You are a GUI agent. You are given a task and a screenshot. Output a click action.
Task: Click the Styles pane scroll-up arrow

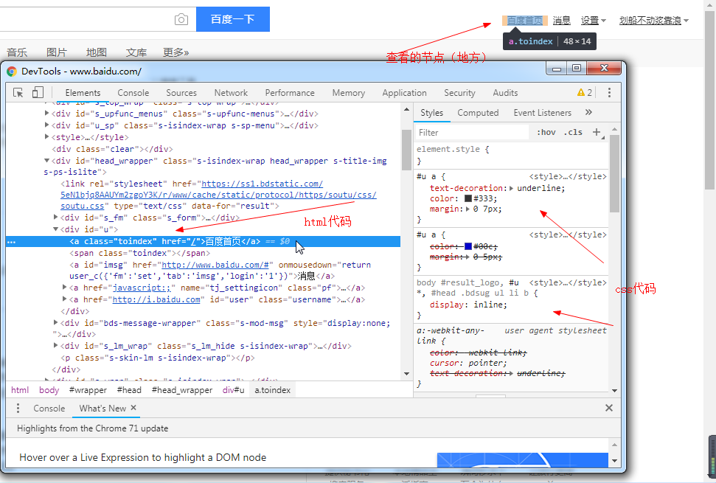(x=615, y=129)
